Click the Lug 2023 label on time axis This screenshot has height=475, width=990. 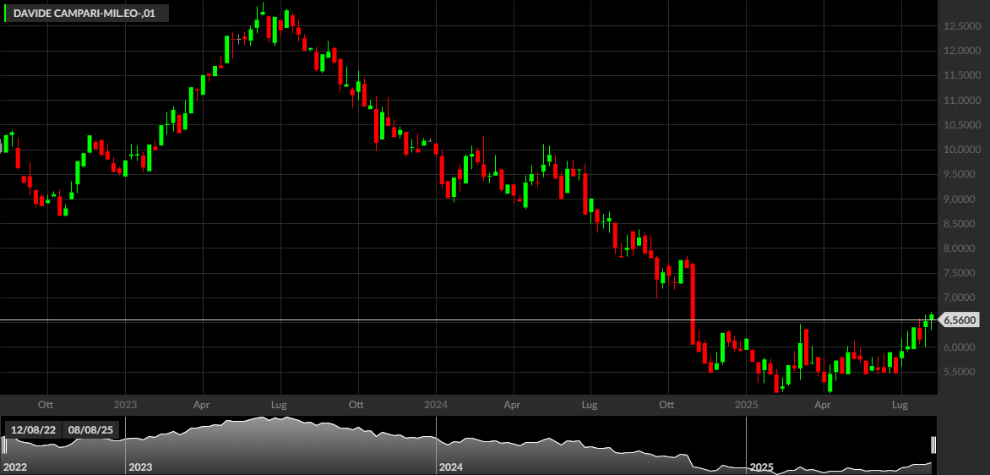point(280,403)
